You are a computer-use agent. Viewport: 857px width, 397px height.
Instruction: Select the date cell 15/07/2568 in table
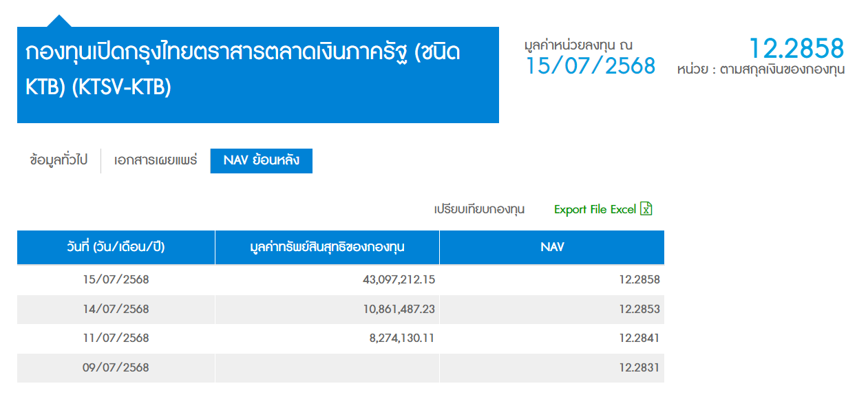116,280
